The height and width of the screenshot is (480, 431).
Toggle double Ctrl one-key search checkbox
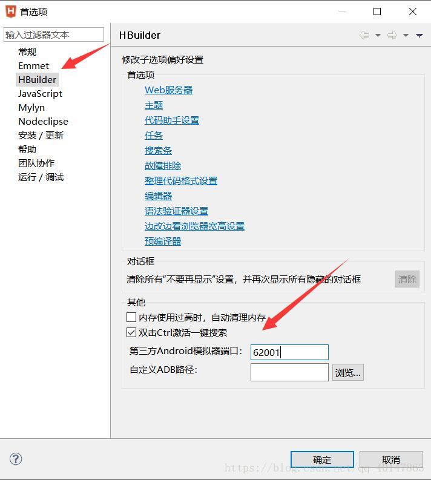[131, 332]
